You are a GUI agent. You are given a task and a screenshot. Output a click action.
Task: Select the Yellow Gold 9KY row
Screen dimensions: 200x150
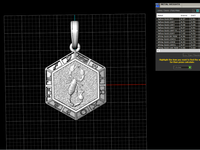tap(178, 19)
